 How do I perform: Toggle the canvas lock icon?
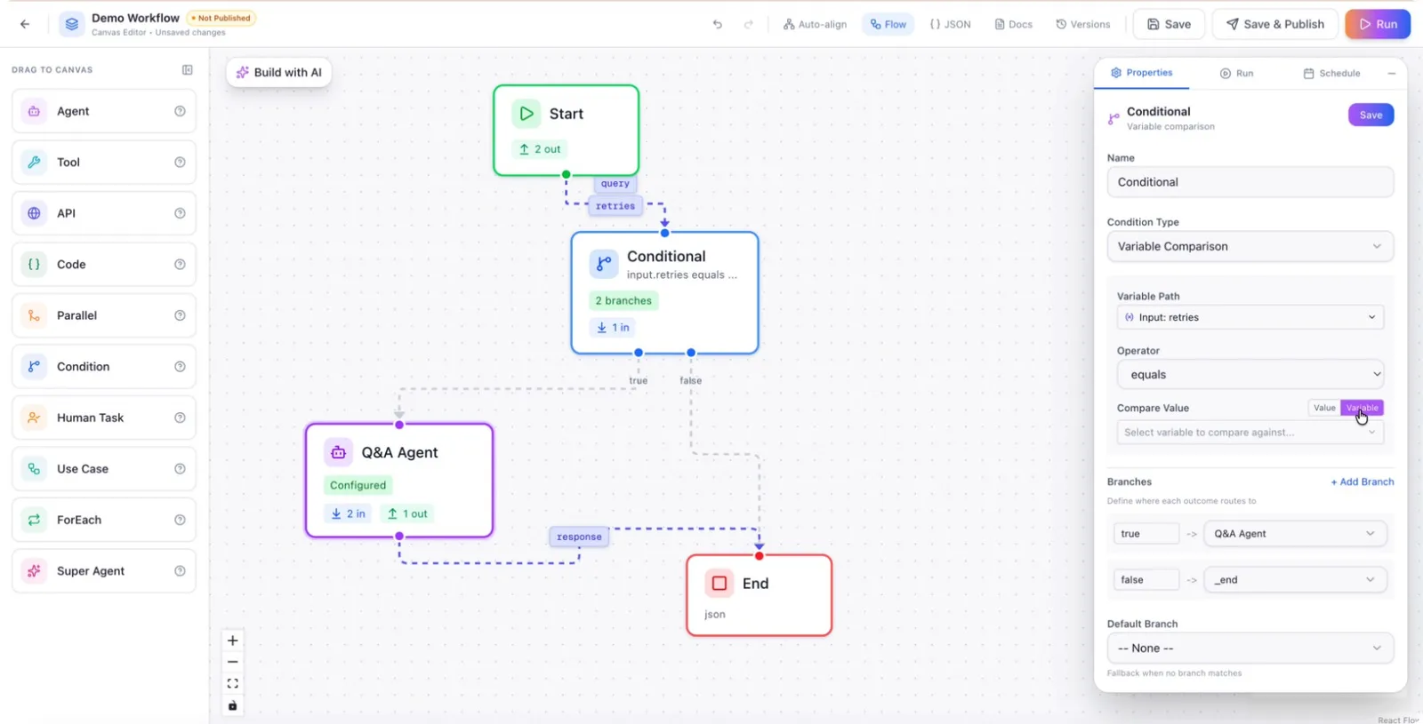coord(232,705)
